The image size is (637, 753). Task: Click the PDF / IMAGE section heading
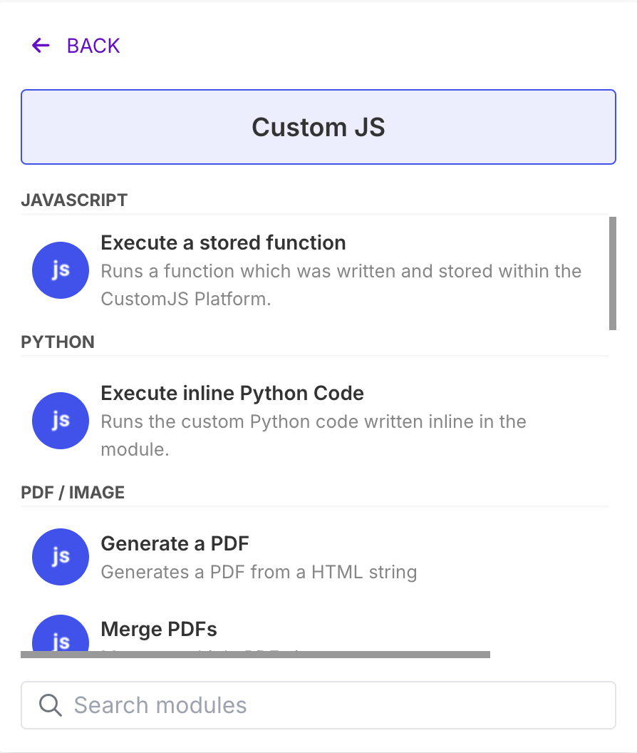[73, 492]
